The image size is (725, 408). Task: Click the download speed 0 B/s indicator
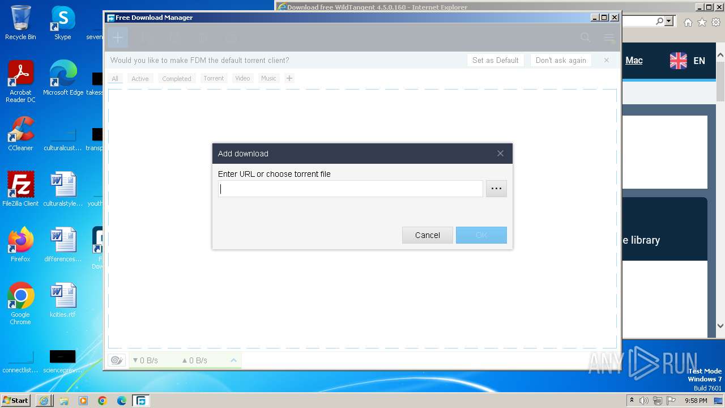click(x=145, y=360)
